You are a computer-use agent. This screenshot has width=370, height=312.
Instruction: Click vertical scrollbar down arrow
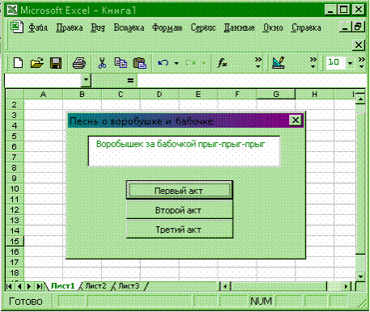tap(361, 276)
